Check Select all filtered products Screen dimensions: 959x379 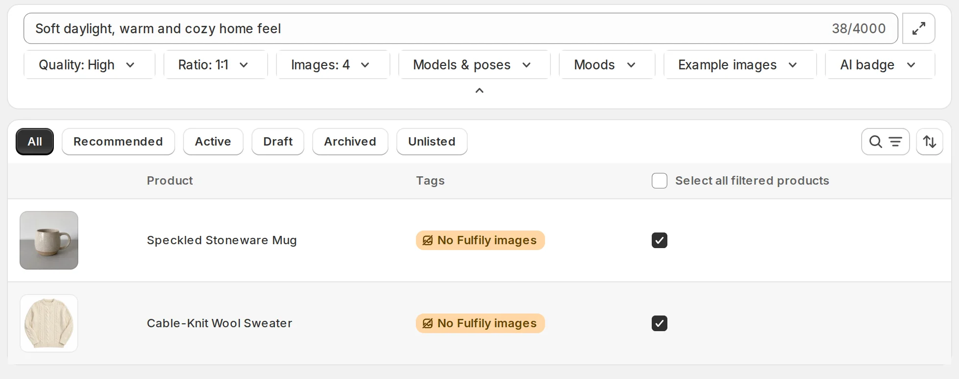[660, 181]
